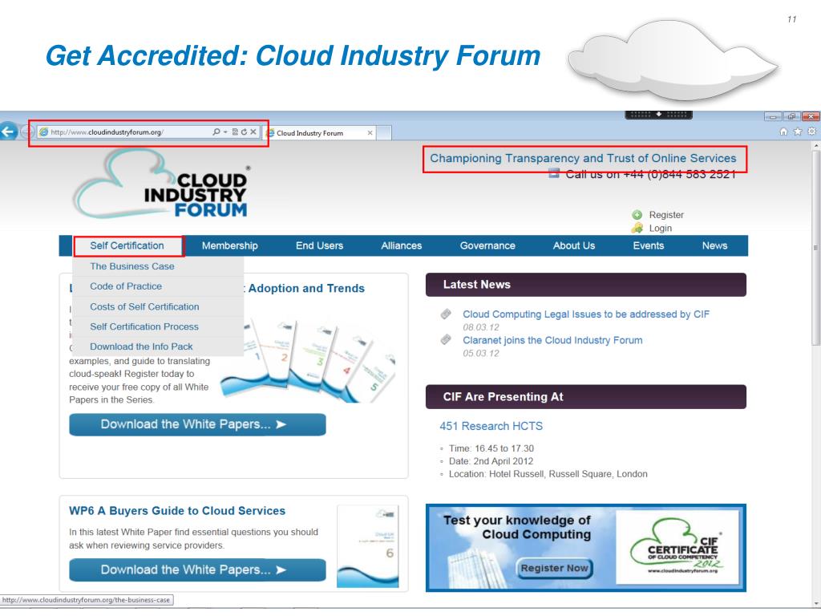Click the Register Now button in banner
This screenshot has width=821, height=616.
coord(555,569)
